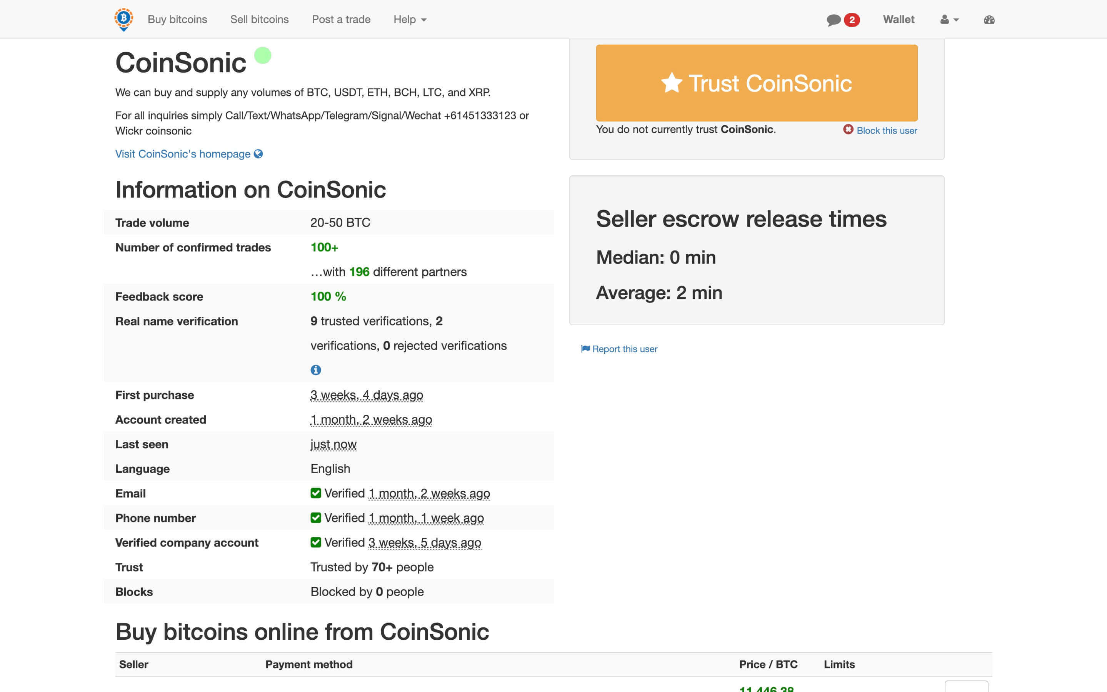Screen dimensions: 1107x692
Task: Click the green online status dot
Action: [x=263, y=55]
